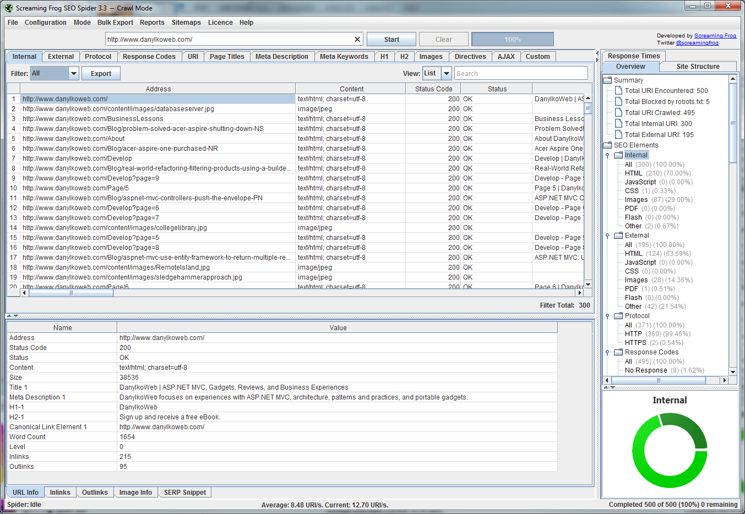Collapse the External tree node
The height and width of the screenshot is (514, 745).
point(607,236)
